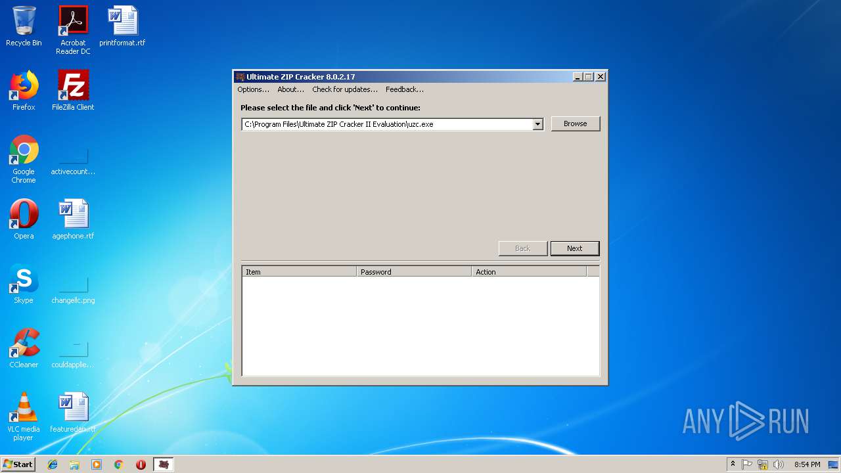Open Check for updates menu
Viewport: 841px width, 473px height.
tap(345, 89)
